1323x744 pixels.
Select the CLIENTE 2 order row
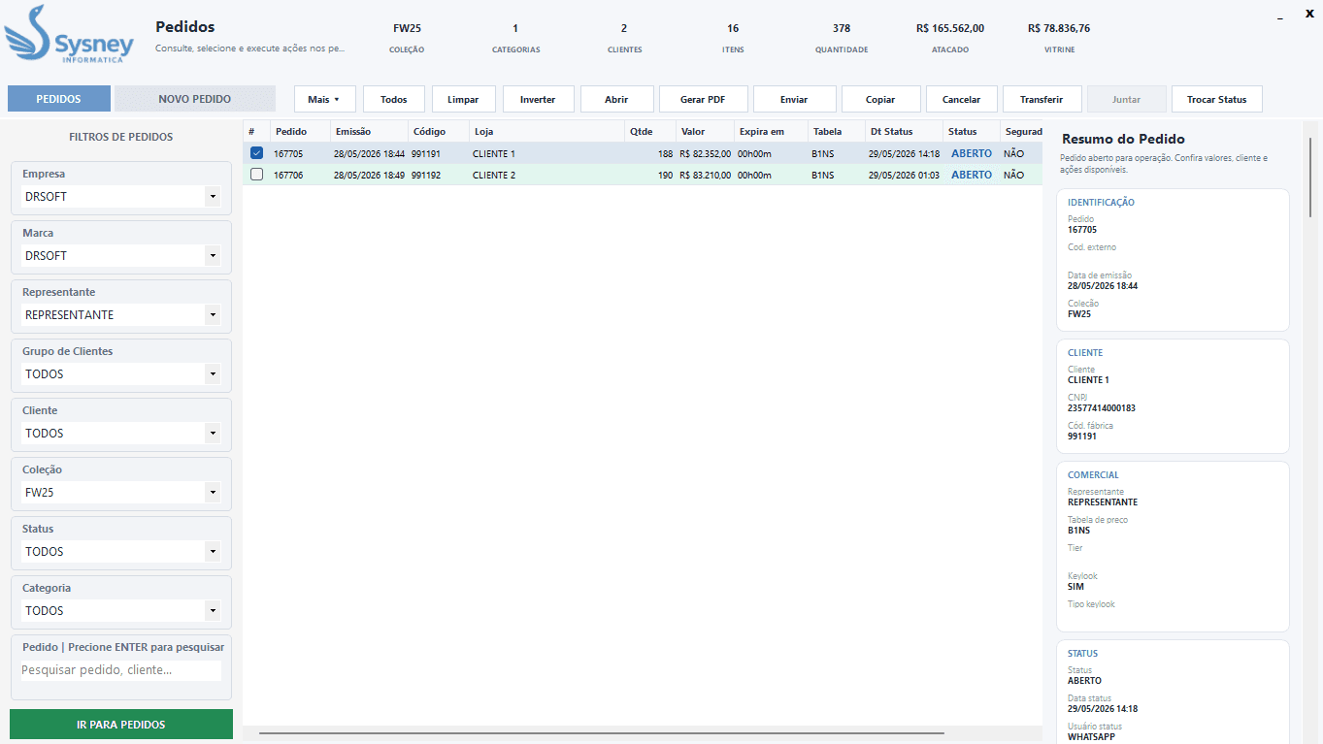tap(643, 175)
